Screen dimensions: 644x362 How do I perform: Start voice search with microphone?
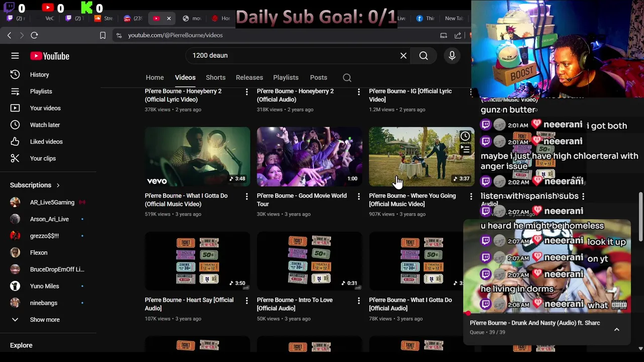click(452, 56)
